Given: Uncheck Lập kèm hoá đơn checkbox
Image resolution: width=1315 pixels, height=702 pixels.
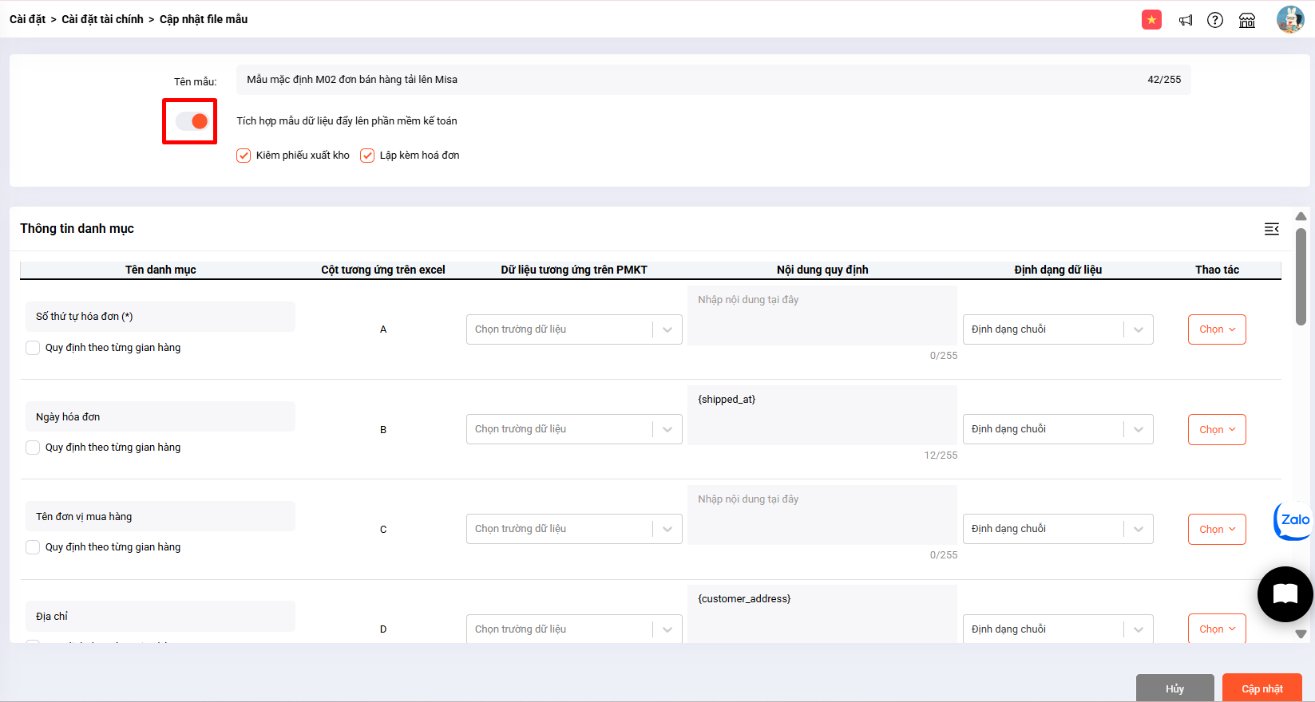Looking at the screenshot, I should tap(367, 156).
